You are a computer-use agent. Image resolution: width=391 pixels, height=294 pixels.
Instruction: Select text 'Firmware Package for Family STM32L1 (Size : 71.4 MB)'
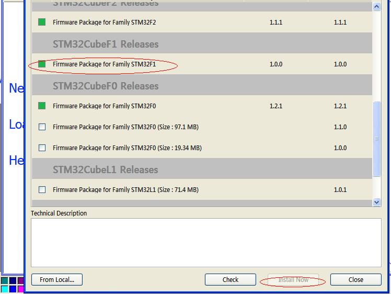(x=125, y=190)
